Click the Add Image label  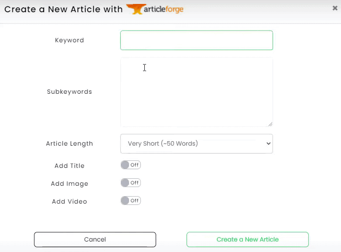point(69,184)
